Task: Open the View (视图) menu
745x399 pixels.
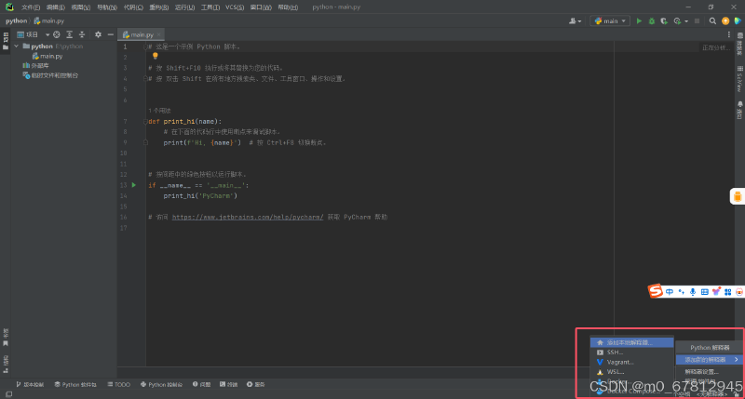Action: (81, 7)
